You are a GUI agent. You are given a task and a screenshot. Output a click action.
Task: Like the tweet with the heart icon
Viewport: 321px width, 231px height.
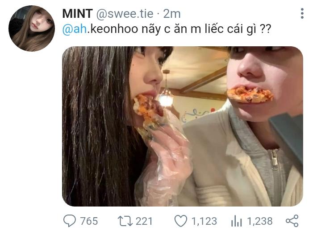[180, 221]
